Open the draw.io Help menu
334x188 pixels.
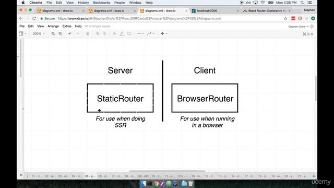tap(78, 26)
